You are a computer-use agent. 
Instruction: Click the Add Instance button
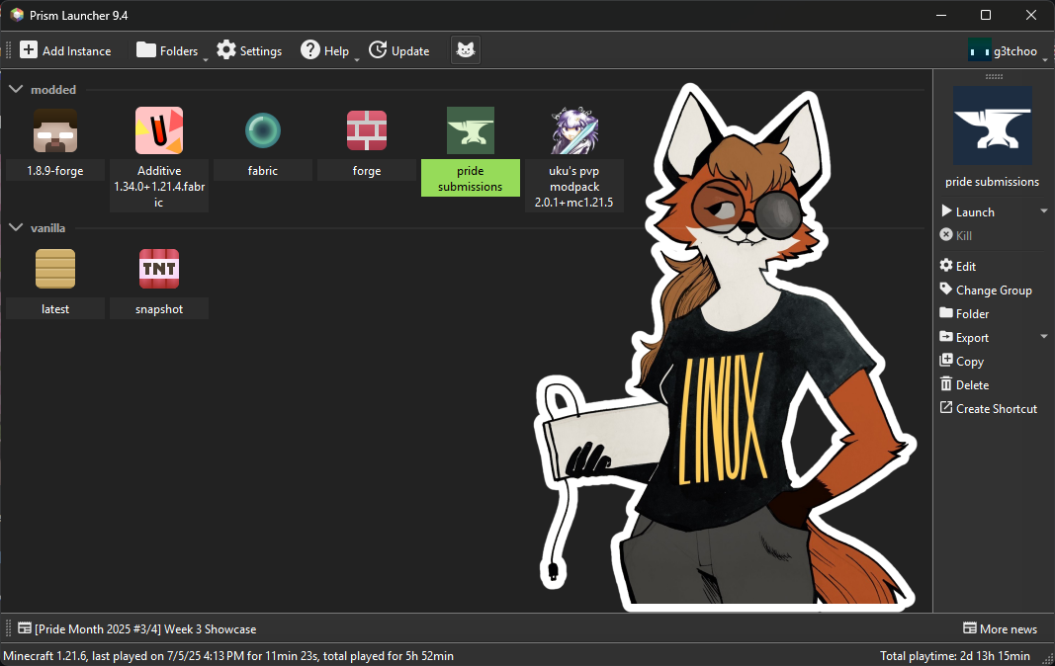[66, 50]
